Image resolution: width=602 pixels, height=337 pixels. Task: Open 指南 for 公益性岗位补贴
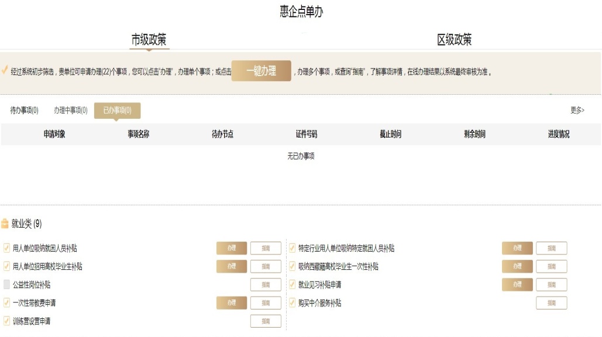pos(266,284)
